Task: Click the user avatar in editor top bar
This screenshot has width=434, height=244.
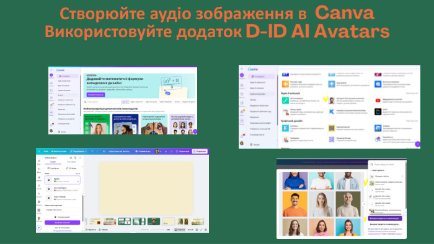Action: (x=157, y=152)
